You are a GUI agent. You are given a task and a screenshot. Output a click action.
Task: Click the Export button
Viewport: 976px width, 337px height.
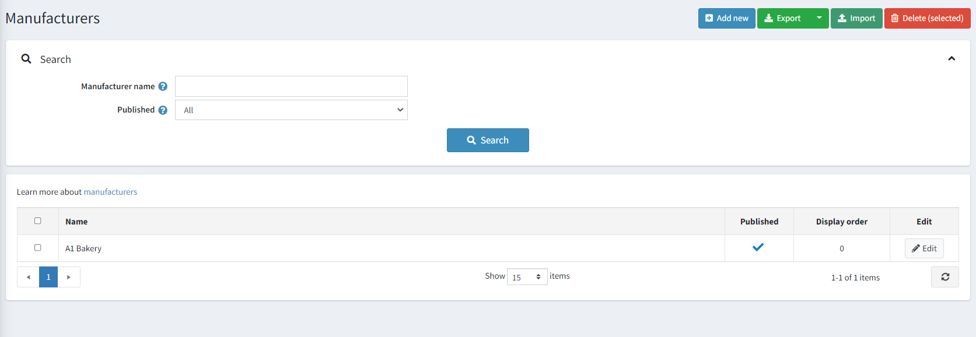pos(783,18)
